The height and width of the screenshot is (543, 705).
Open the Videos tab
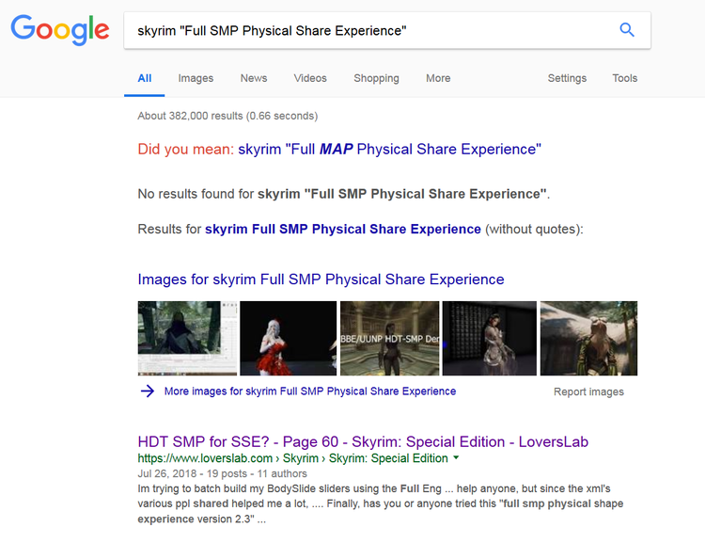pyautogui.click(x=310, y=78)
